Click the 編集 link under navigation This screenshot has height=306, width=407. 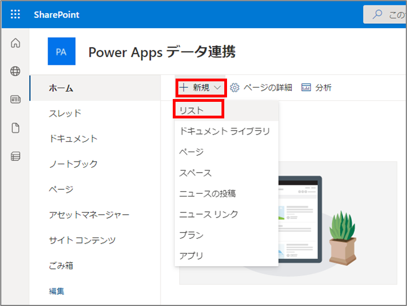[x=56, y=291]
